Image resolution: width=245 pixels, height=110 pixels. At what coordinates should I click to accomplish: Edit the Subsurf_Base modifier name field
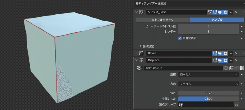(176, 12)
